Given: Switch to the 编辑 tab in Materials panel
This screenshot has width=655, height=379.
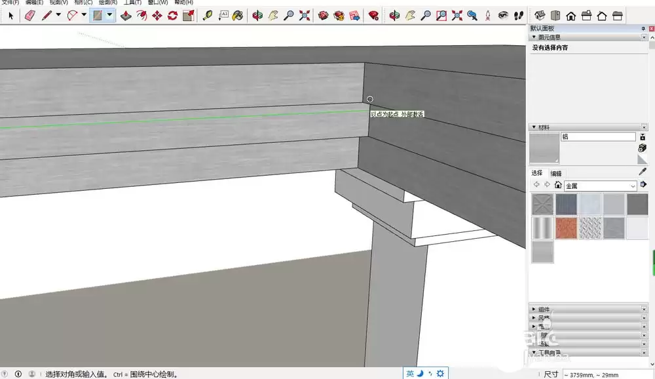Looking at the screenshot, I should [556, 172].
